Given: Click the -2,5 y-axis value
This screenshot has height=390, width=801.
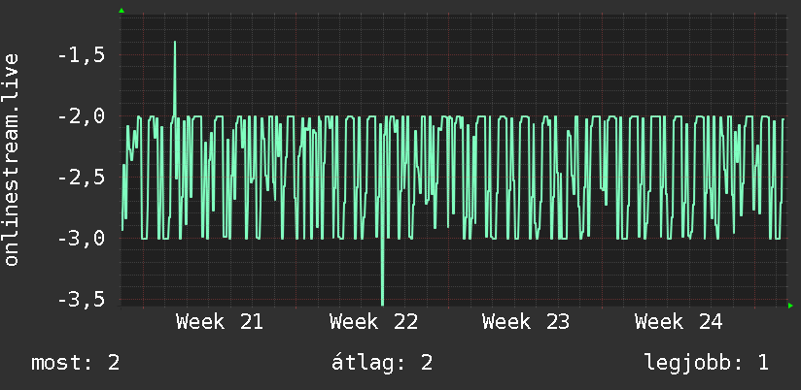Looking at the screenshot, I should coord(82,178).
